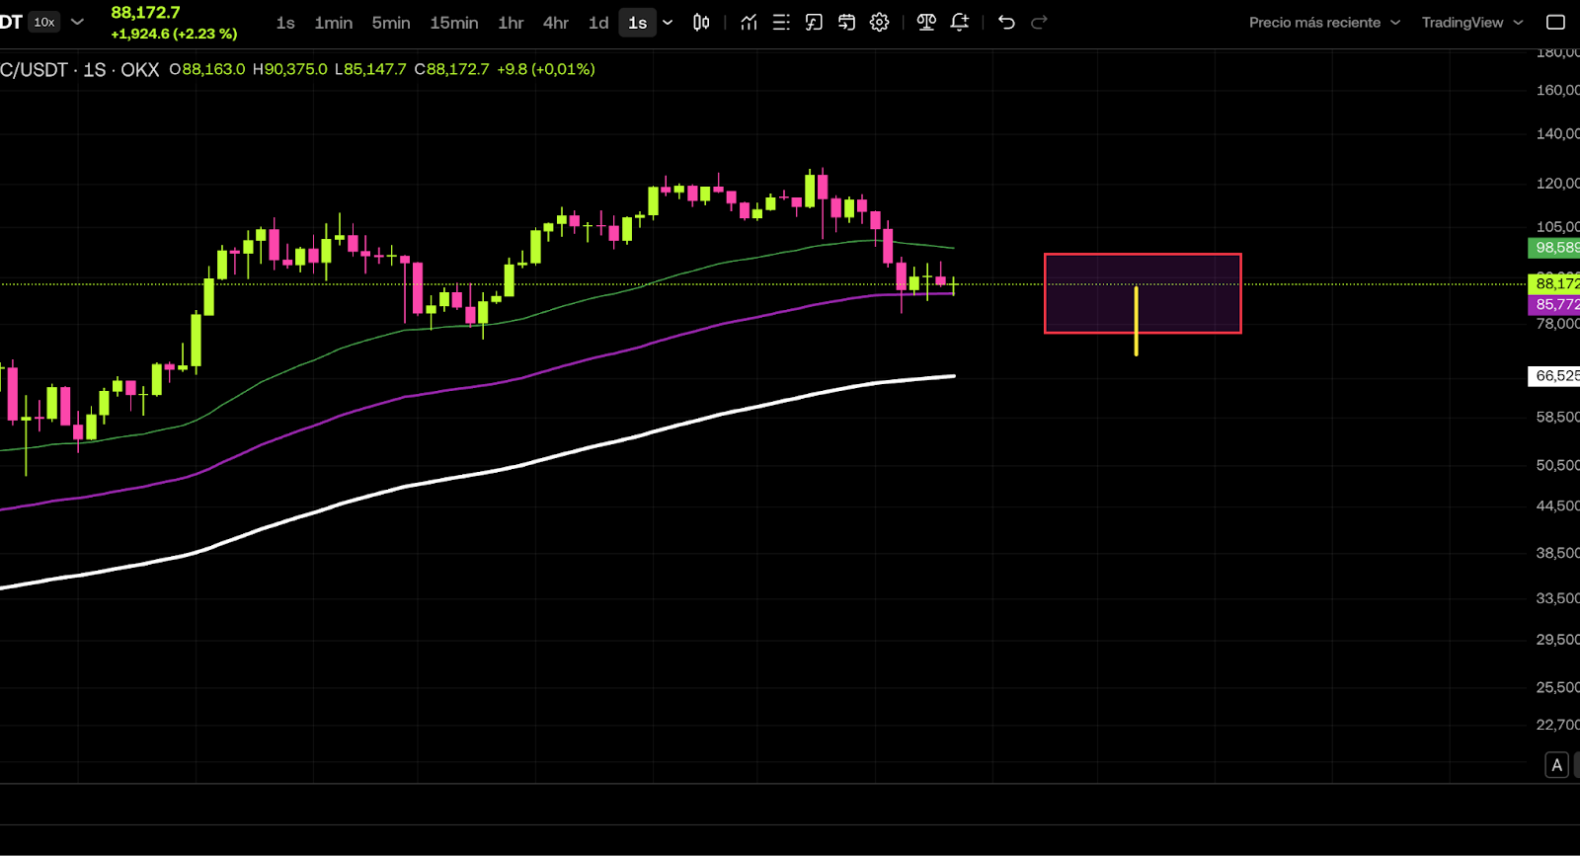Click the 33,500 price scale label

(1557, 597)
